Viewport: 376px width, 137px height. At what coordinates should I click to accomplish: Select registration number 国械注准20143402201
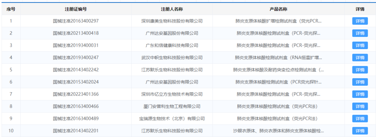[76, 131]
